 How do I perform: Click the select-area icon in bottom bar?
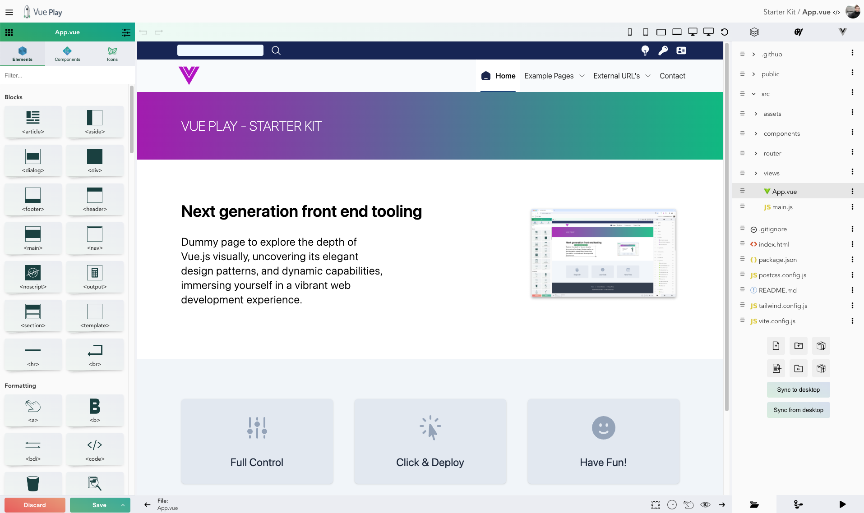point(656,504)
